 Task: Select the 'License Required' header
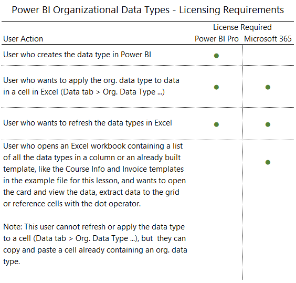242,27
